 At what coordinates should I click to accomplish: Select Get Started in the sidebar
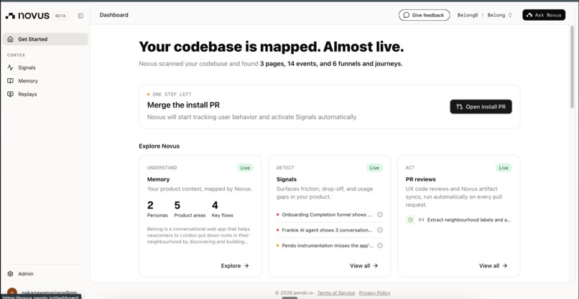coord(45,39)
